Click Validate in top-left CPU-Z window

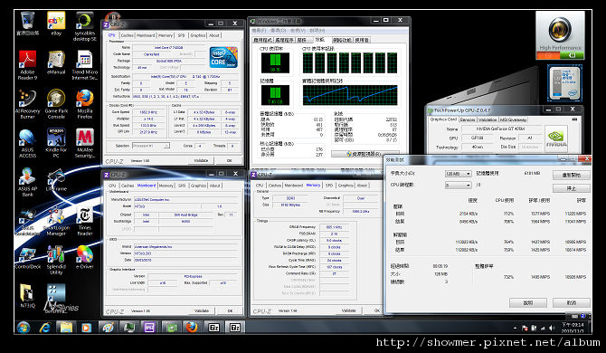pos(201,160)
